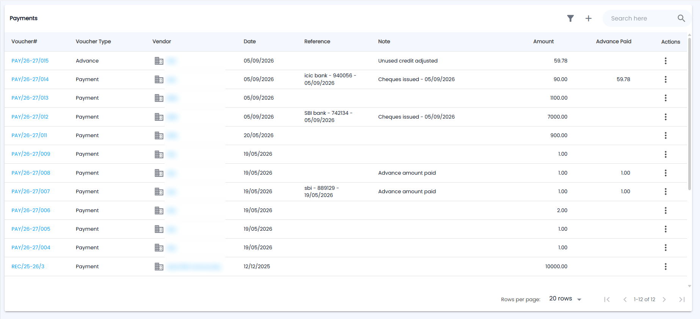This screenshot has height=319, width=700.
Task: Open actions menu for PAY/26-27/005
Action: pyautogui.click(x=665, y=229)
